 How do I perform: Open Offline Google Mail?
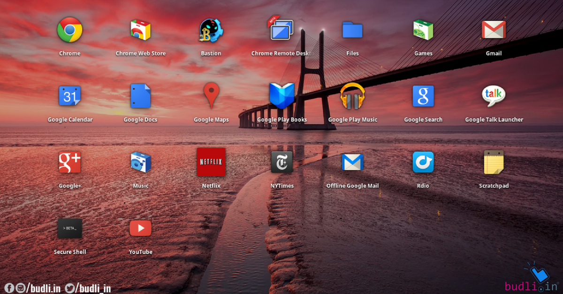[352, 162]
